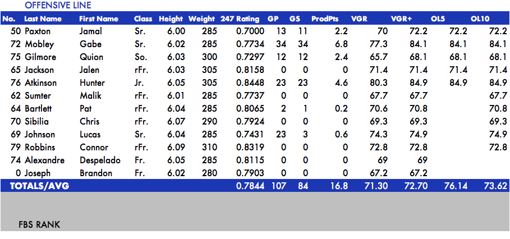Select Jackson's class value rFr.

point(141,70)
